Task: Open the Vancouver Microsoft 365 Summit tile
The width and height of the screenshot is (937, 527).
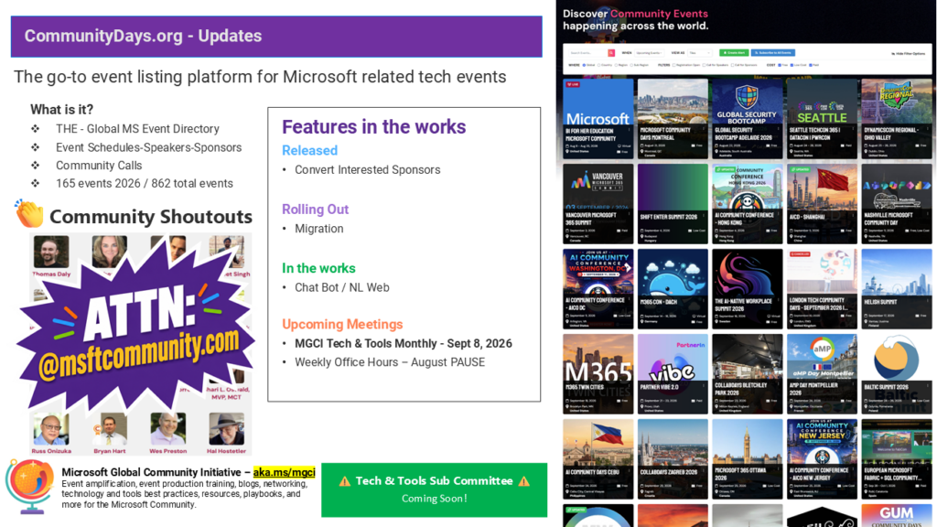Action: tap(598, 204)
